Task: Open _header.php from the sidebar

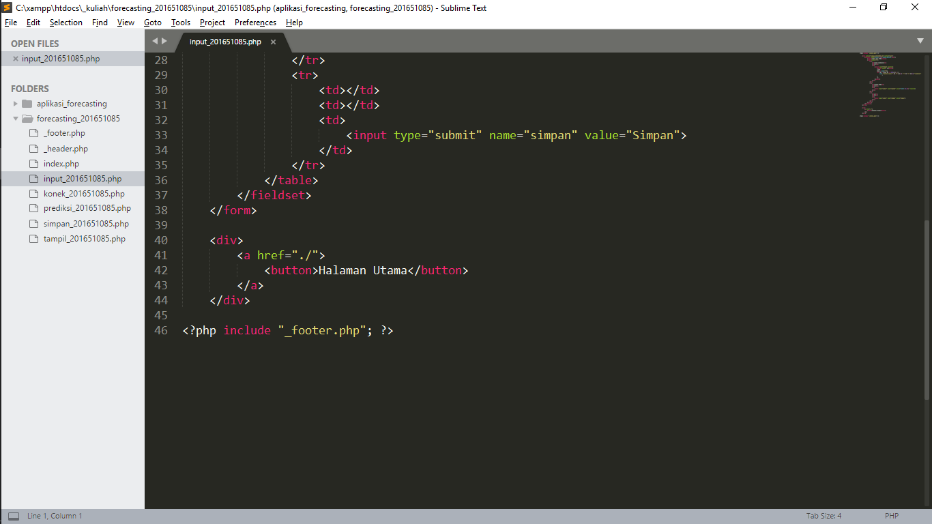Action: (x=65, y=149)
